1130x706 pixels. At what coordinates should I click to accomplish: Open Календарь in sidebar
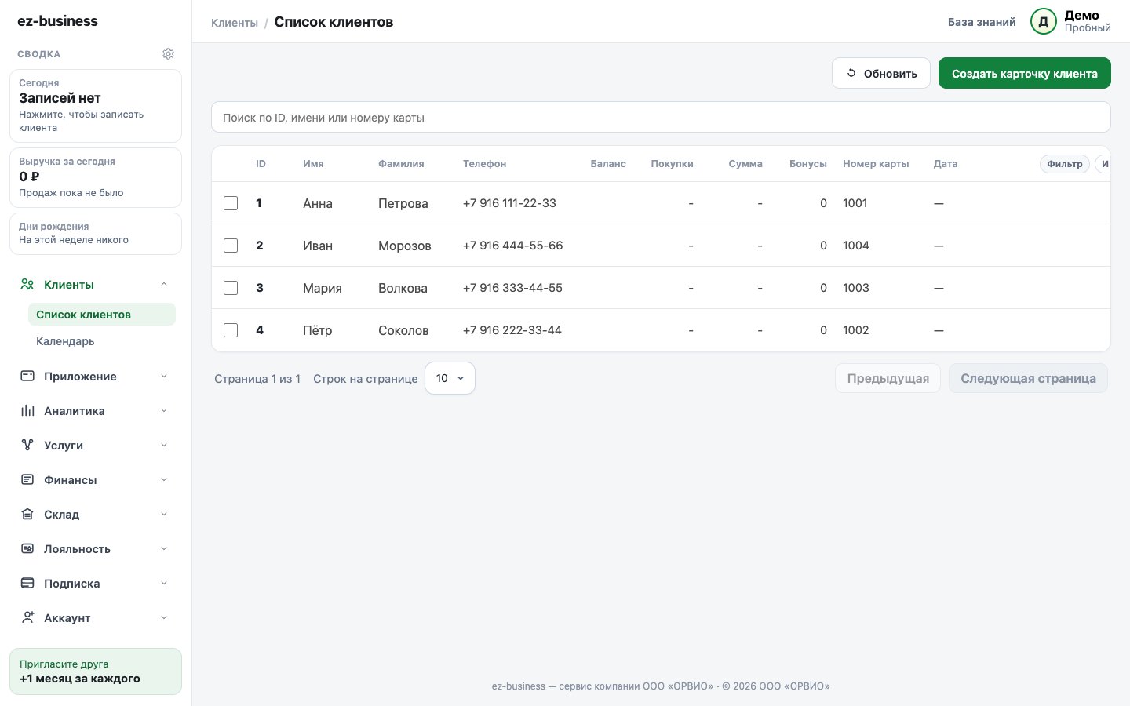click(x=101, y=341)
